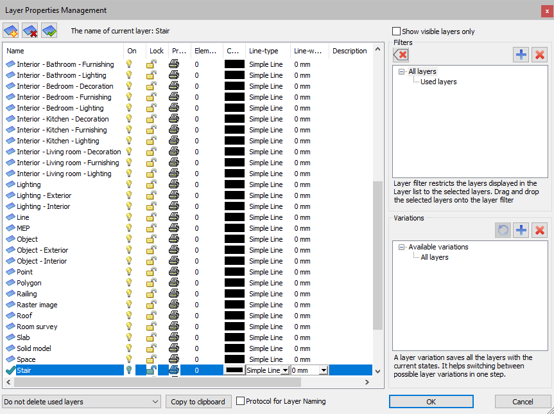The width and height of the screenshot is (554, 414).
Task: Click the printer icon for the MEP layer
Action: point(174,228)
